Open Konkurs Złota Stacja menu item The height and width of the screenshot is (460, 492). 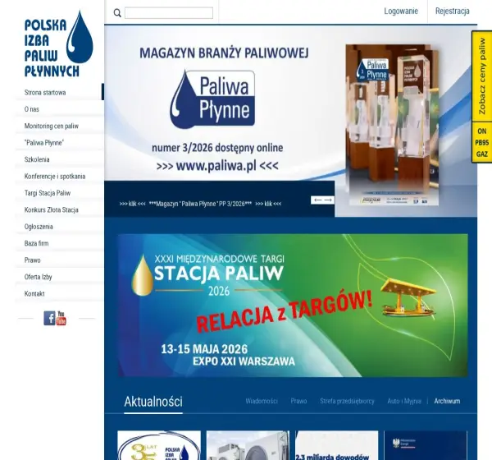tap(51, 209)
